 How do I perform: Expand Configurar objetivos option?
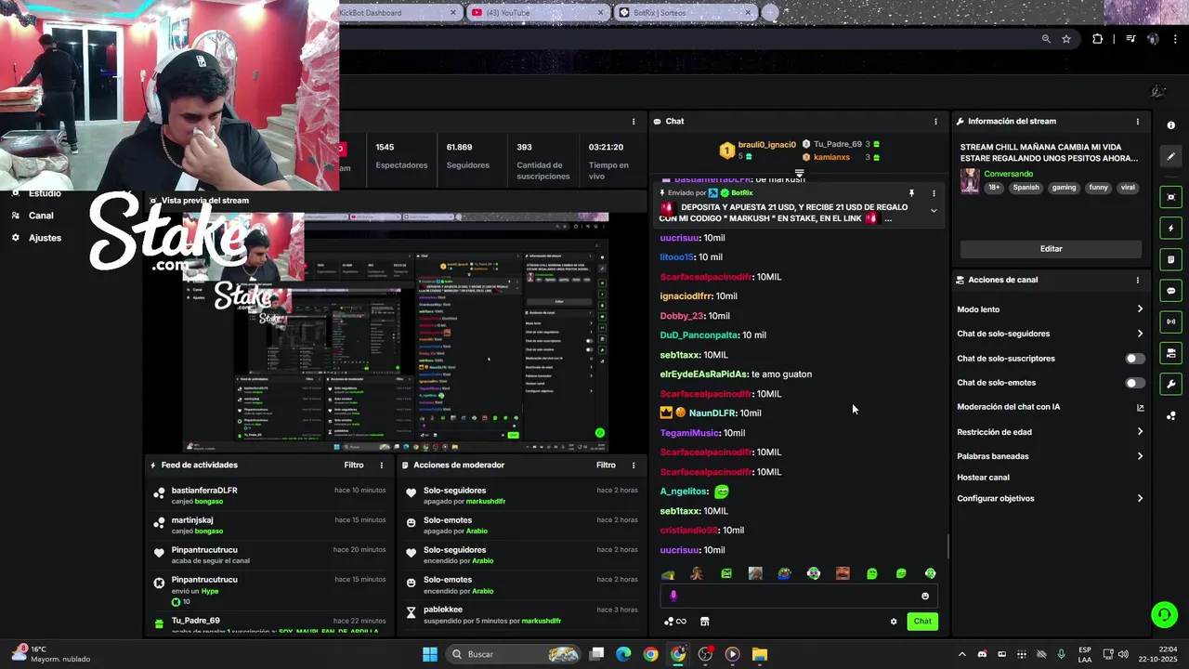(1051, 499)
